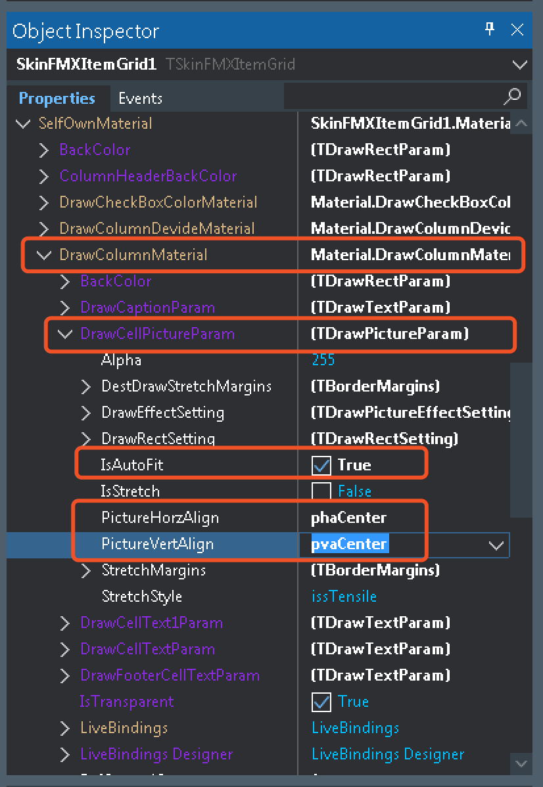This screenshot has width=543, height=787.
Task: Expand the DrawEffectSetting property
Action: pos(86,413)
